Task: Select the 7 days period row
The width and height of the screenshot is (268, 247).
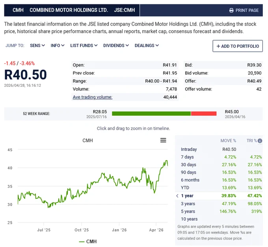Action: click(219, 157)
